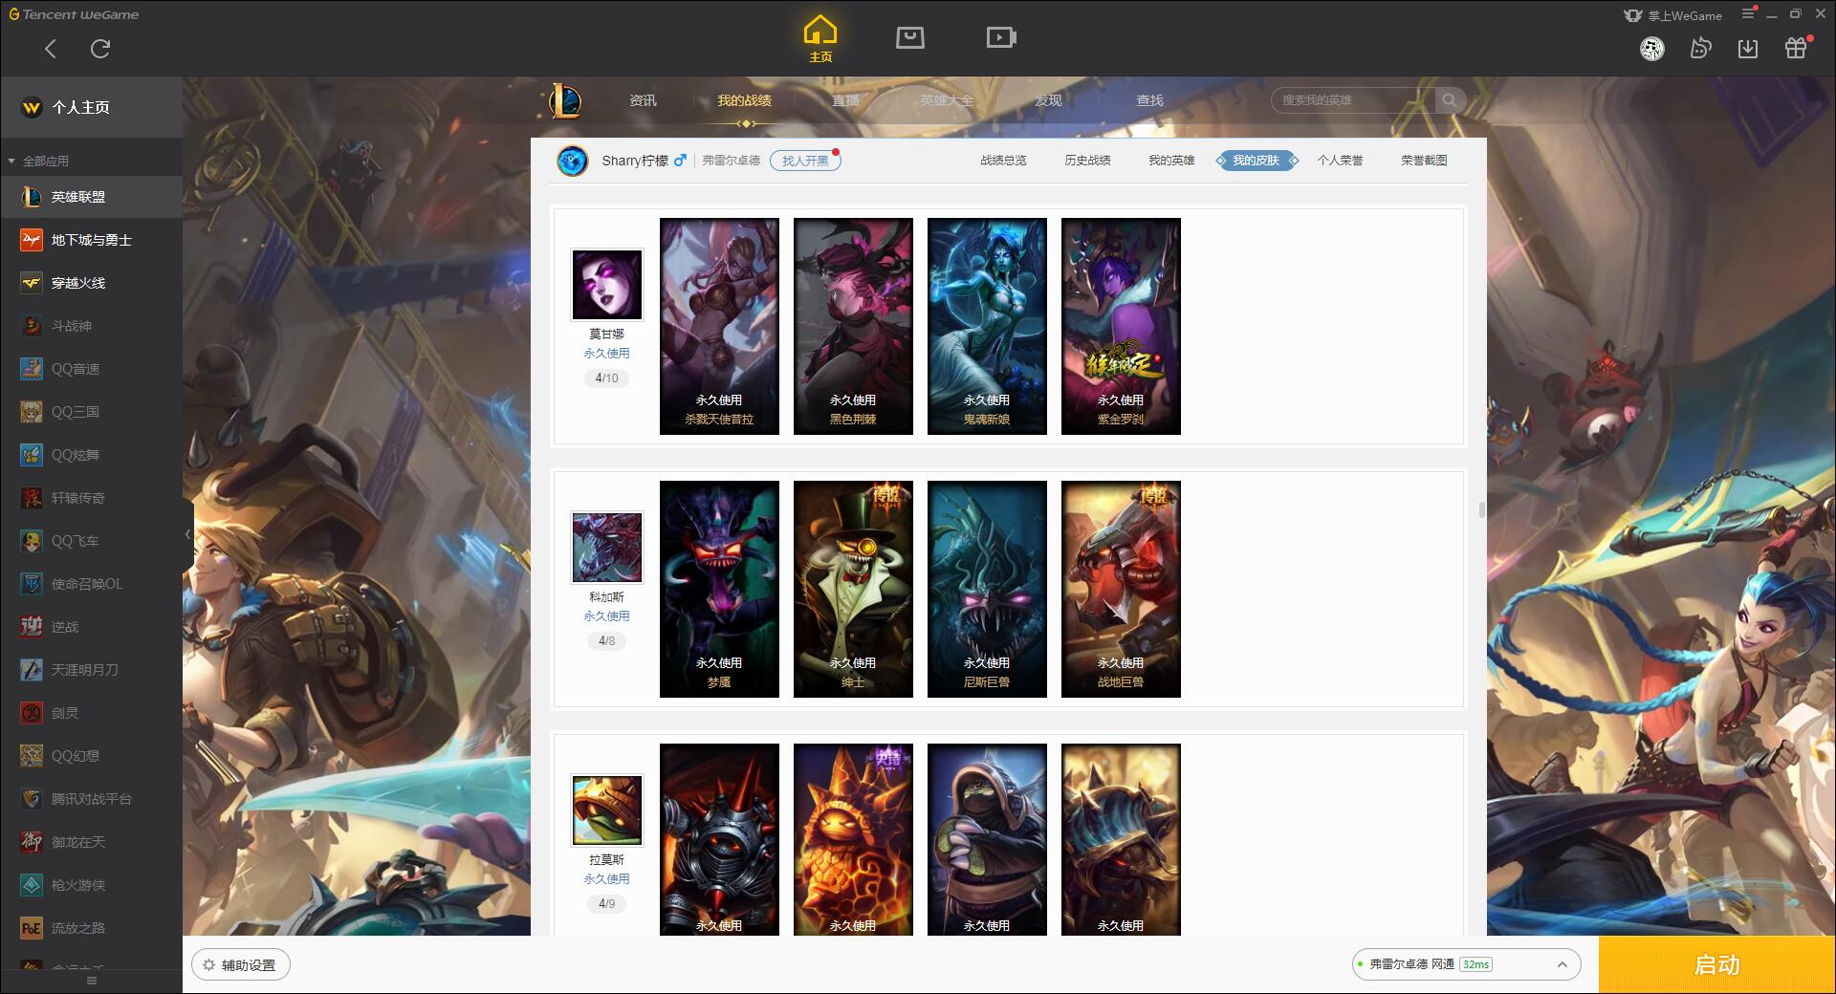Open 剑灵 in the sidebar

tap(91, 713)
